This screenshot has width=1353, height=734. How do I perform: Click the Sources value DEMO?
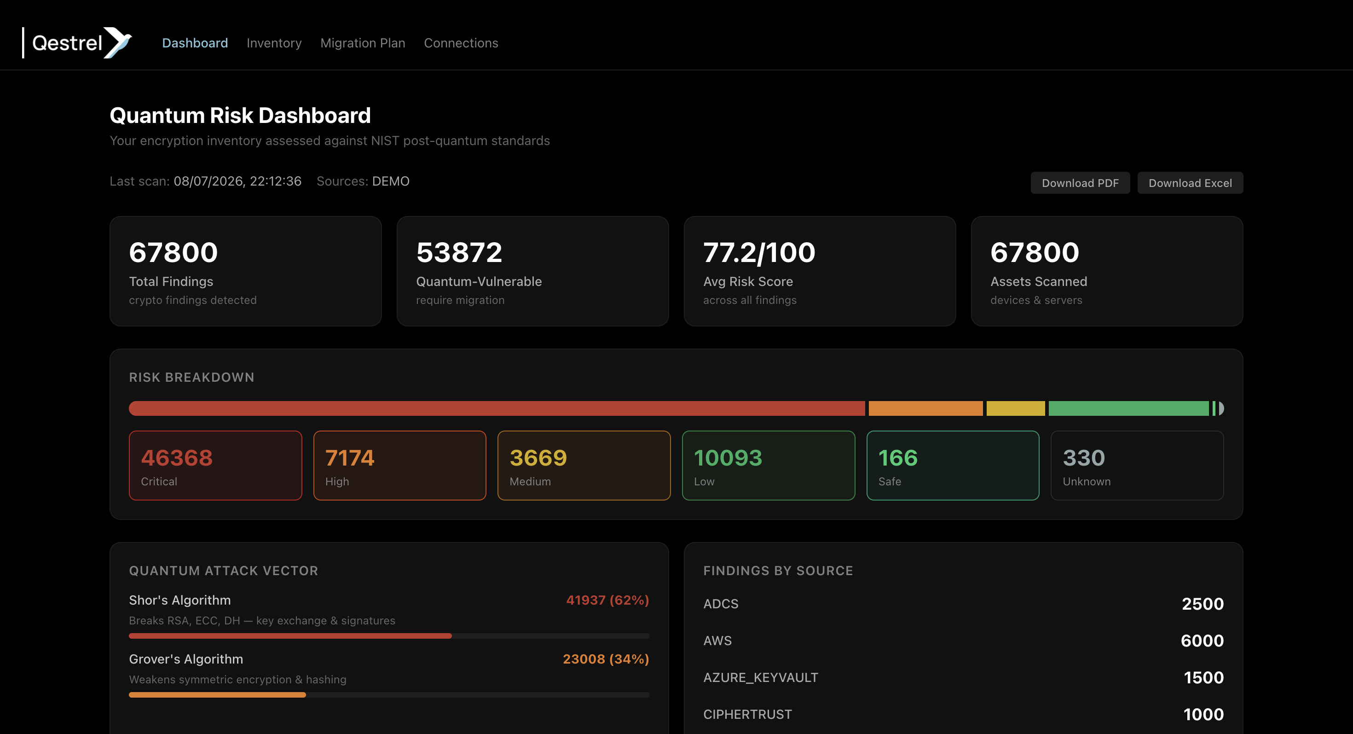tap(390, 181)
